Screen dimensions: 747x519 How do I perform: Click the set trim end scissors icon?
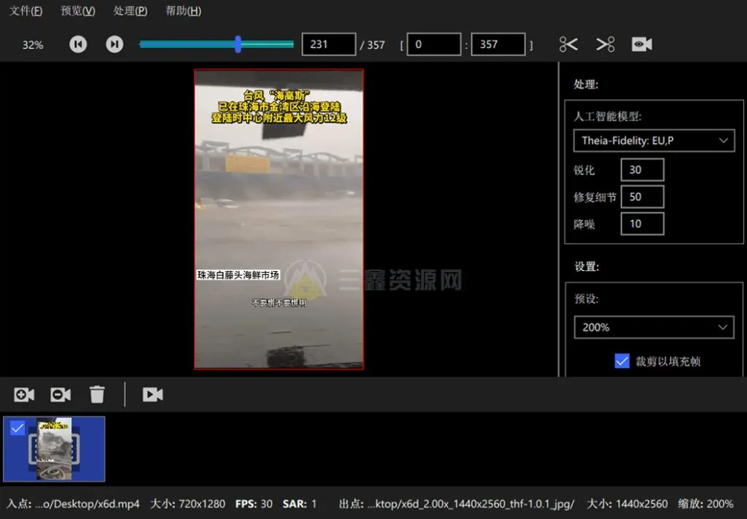605,44
